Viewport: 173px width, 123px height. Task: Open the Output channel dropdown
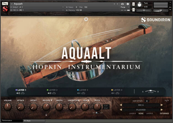(37, 7)
